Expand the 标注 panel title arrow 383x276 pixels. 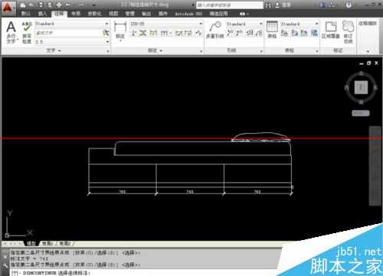162,50
